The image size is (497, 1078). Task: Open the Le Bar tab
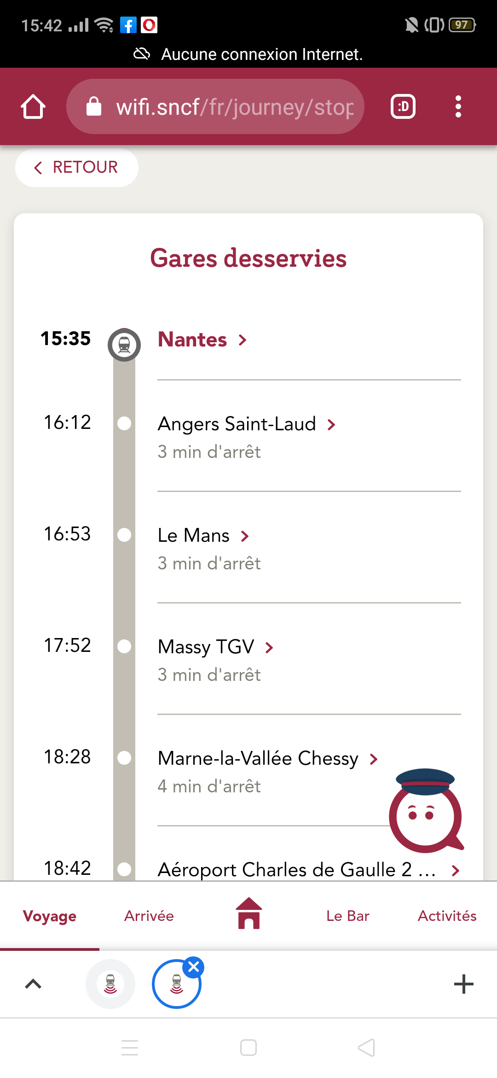point(348,916)
